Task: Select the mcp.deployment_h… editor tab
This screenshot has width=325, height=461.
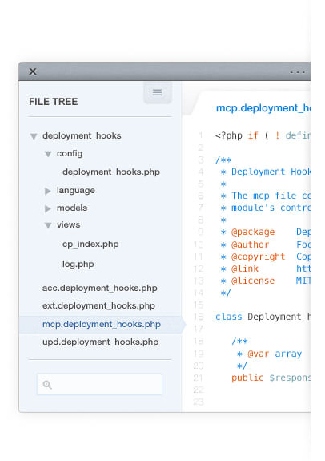Action: pos(263,108)
